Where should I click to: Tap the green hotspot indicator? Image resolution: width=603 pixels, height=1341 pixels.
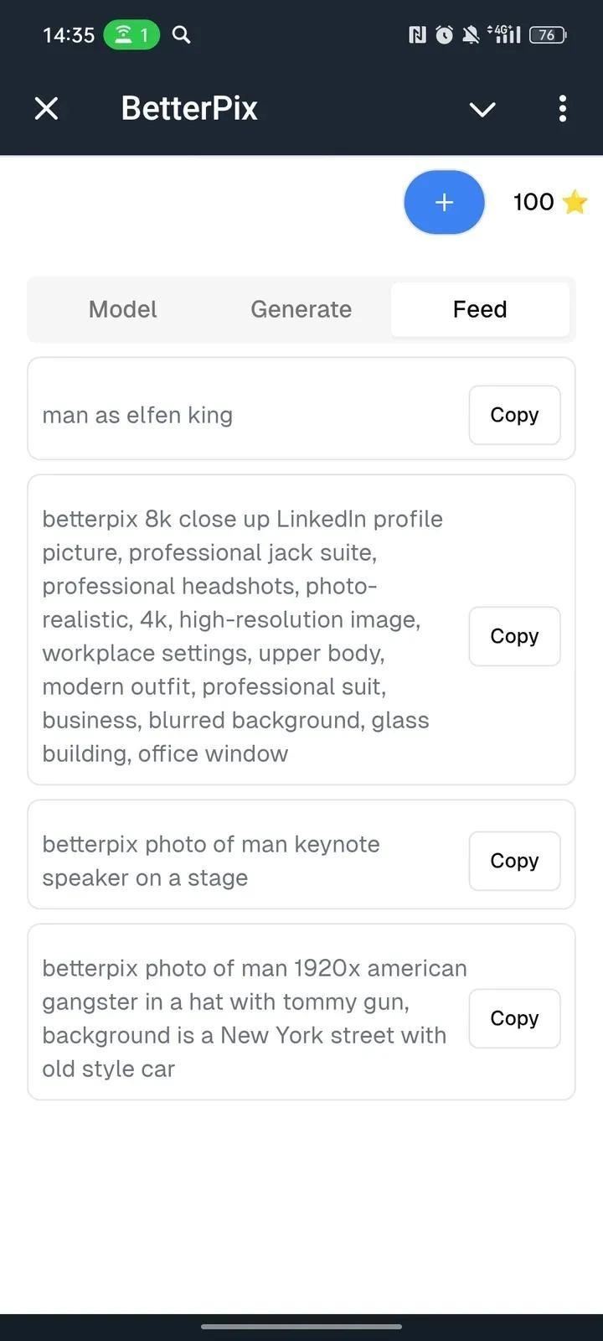[131, 35]
